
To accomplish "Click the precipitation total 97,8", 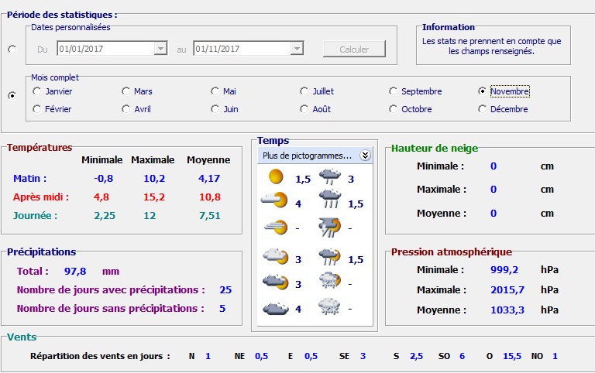I will pyautogui.click(x=75, y=272).
